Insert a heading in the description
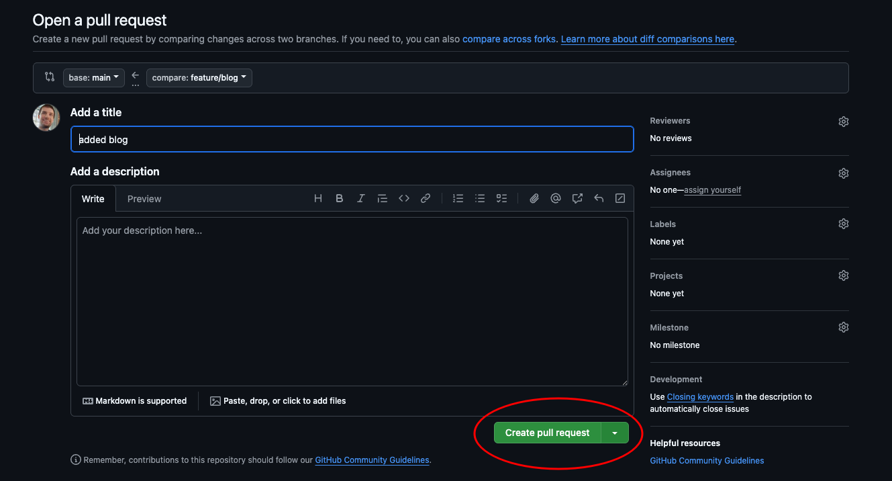 tap(318, 198)
